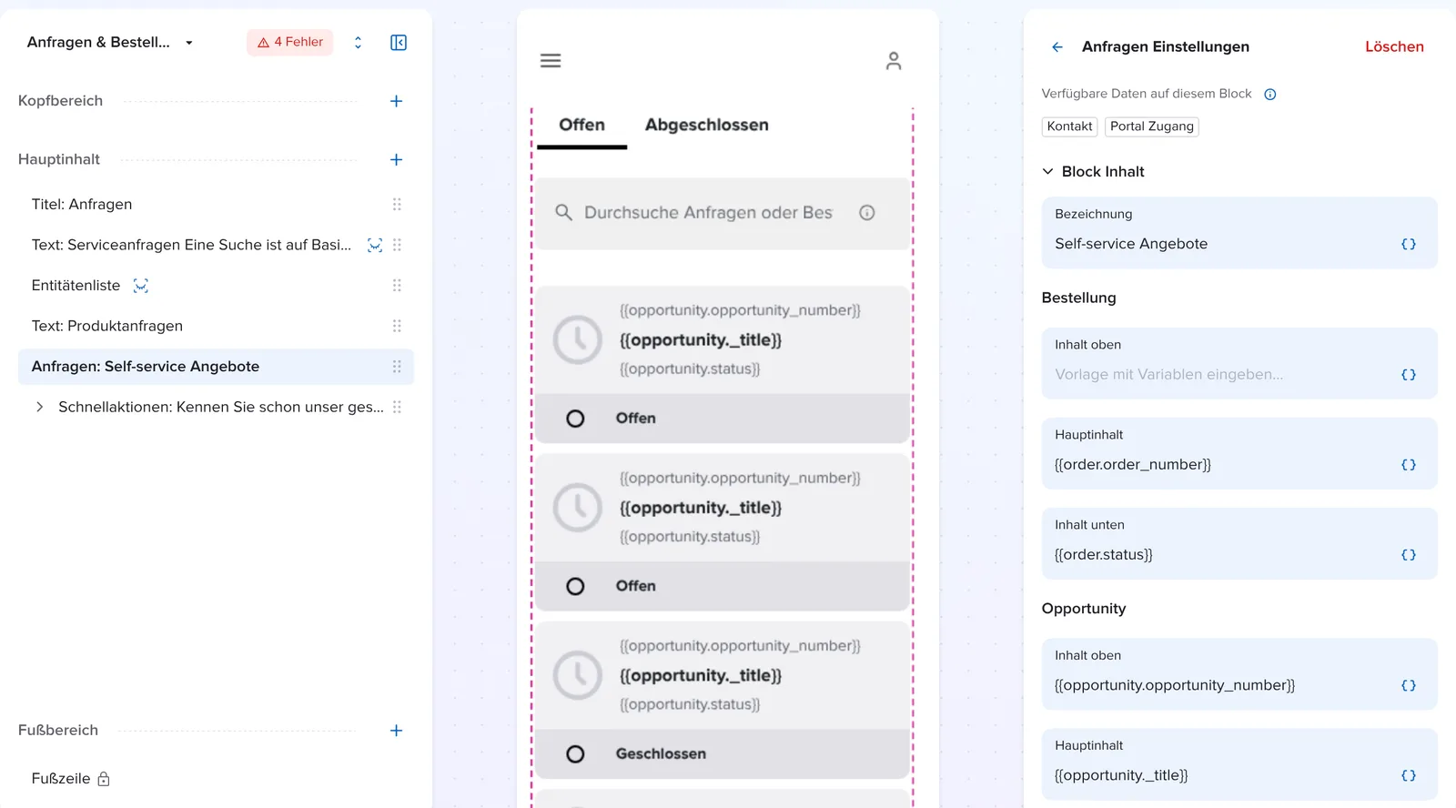Viewport: 1456px width, 808px height.
Task: Show info for Verfügbare Daten auf diesem Block
Action: 1270,95
